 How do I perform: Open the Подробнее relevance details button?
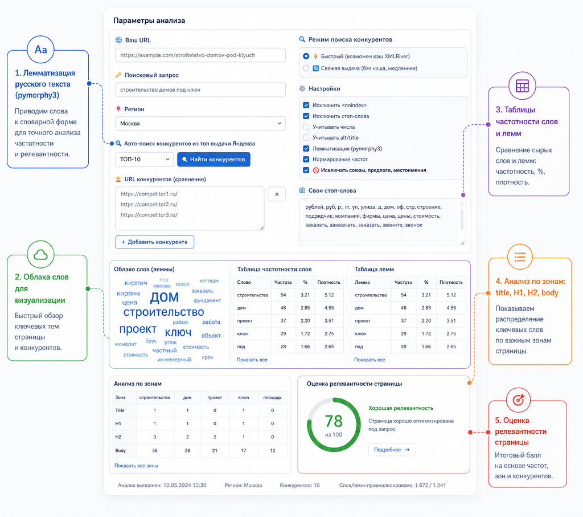(392, 450)
